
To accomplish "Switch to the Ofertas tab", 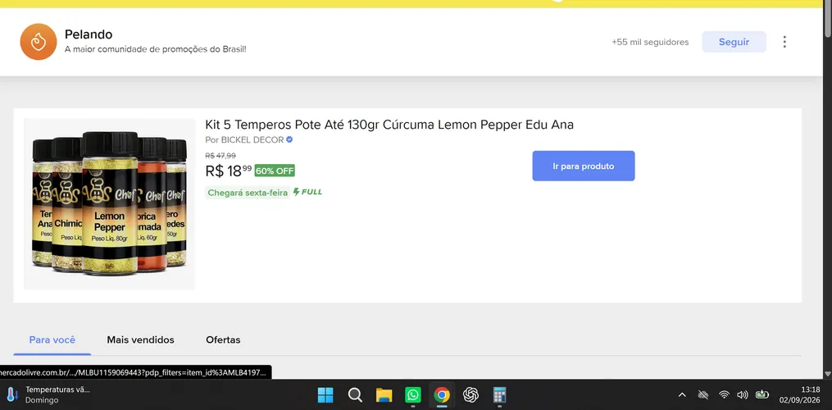I will 223,340.
